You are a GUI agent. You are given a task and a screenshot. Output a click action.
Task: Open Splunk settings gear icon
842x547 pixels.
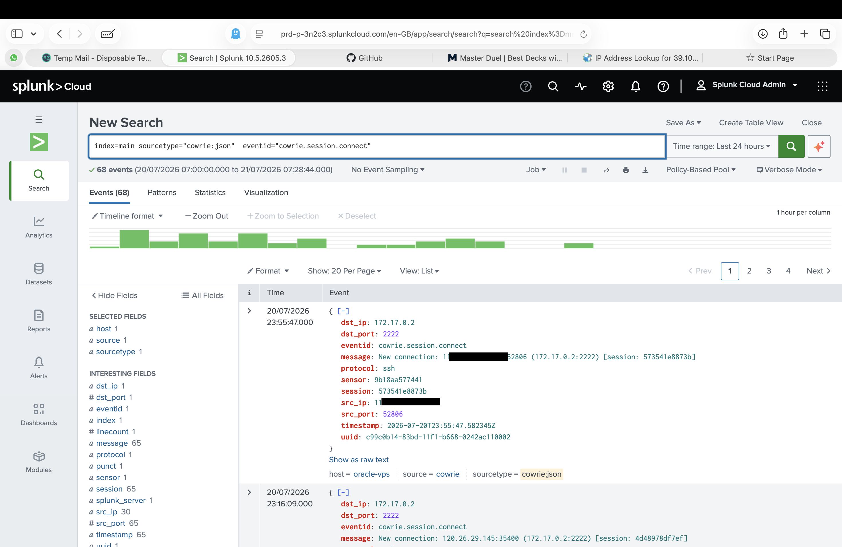click(608, 86)
